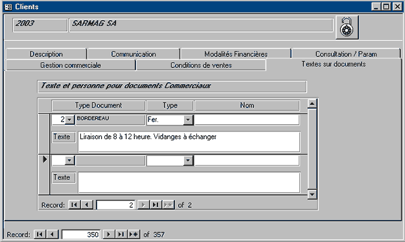This screenshot has height=242, width=405.
Task: Open Type Document dropdown in BORDEREAU row
Action: click(x=69, y=120)
